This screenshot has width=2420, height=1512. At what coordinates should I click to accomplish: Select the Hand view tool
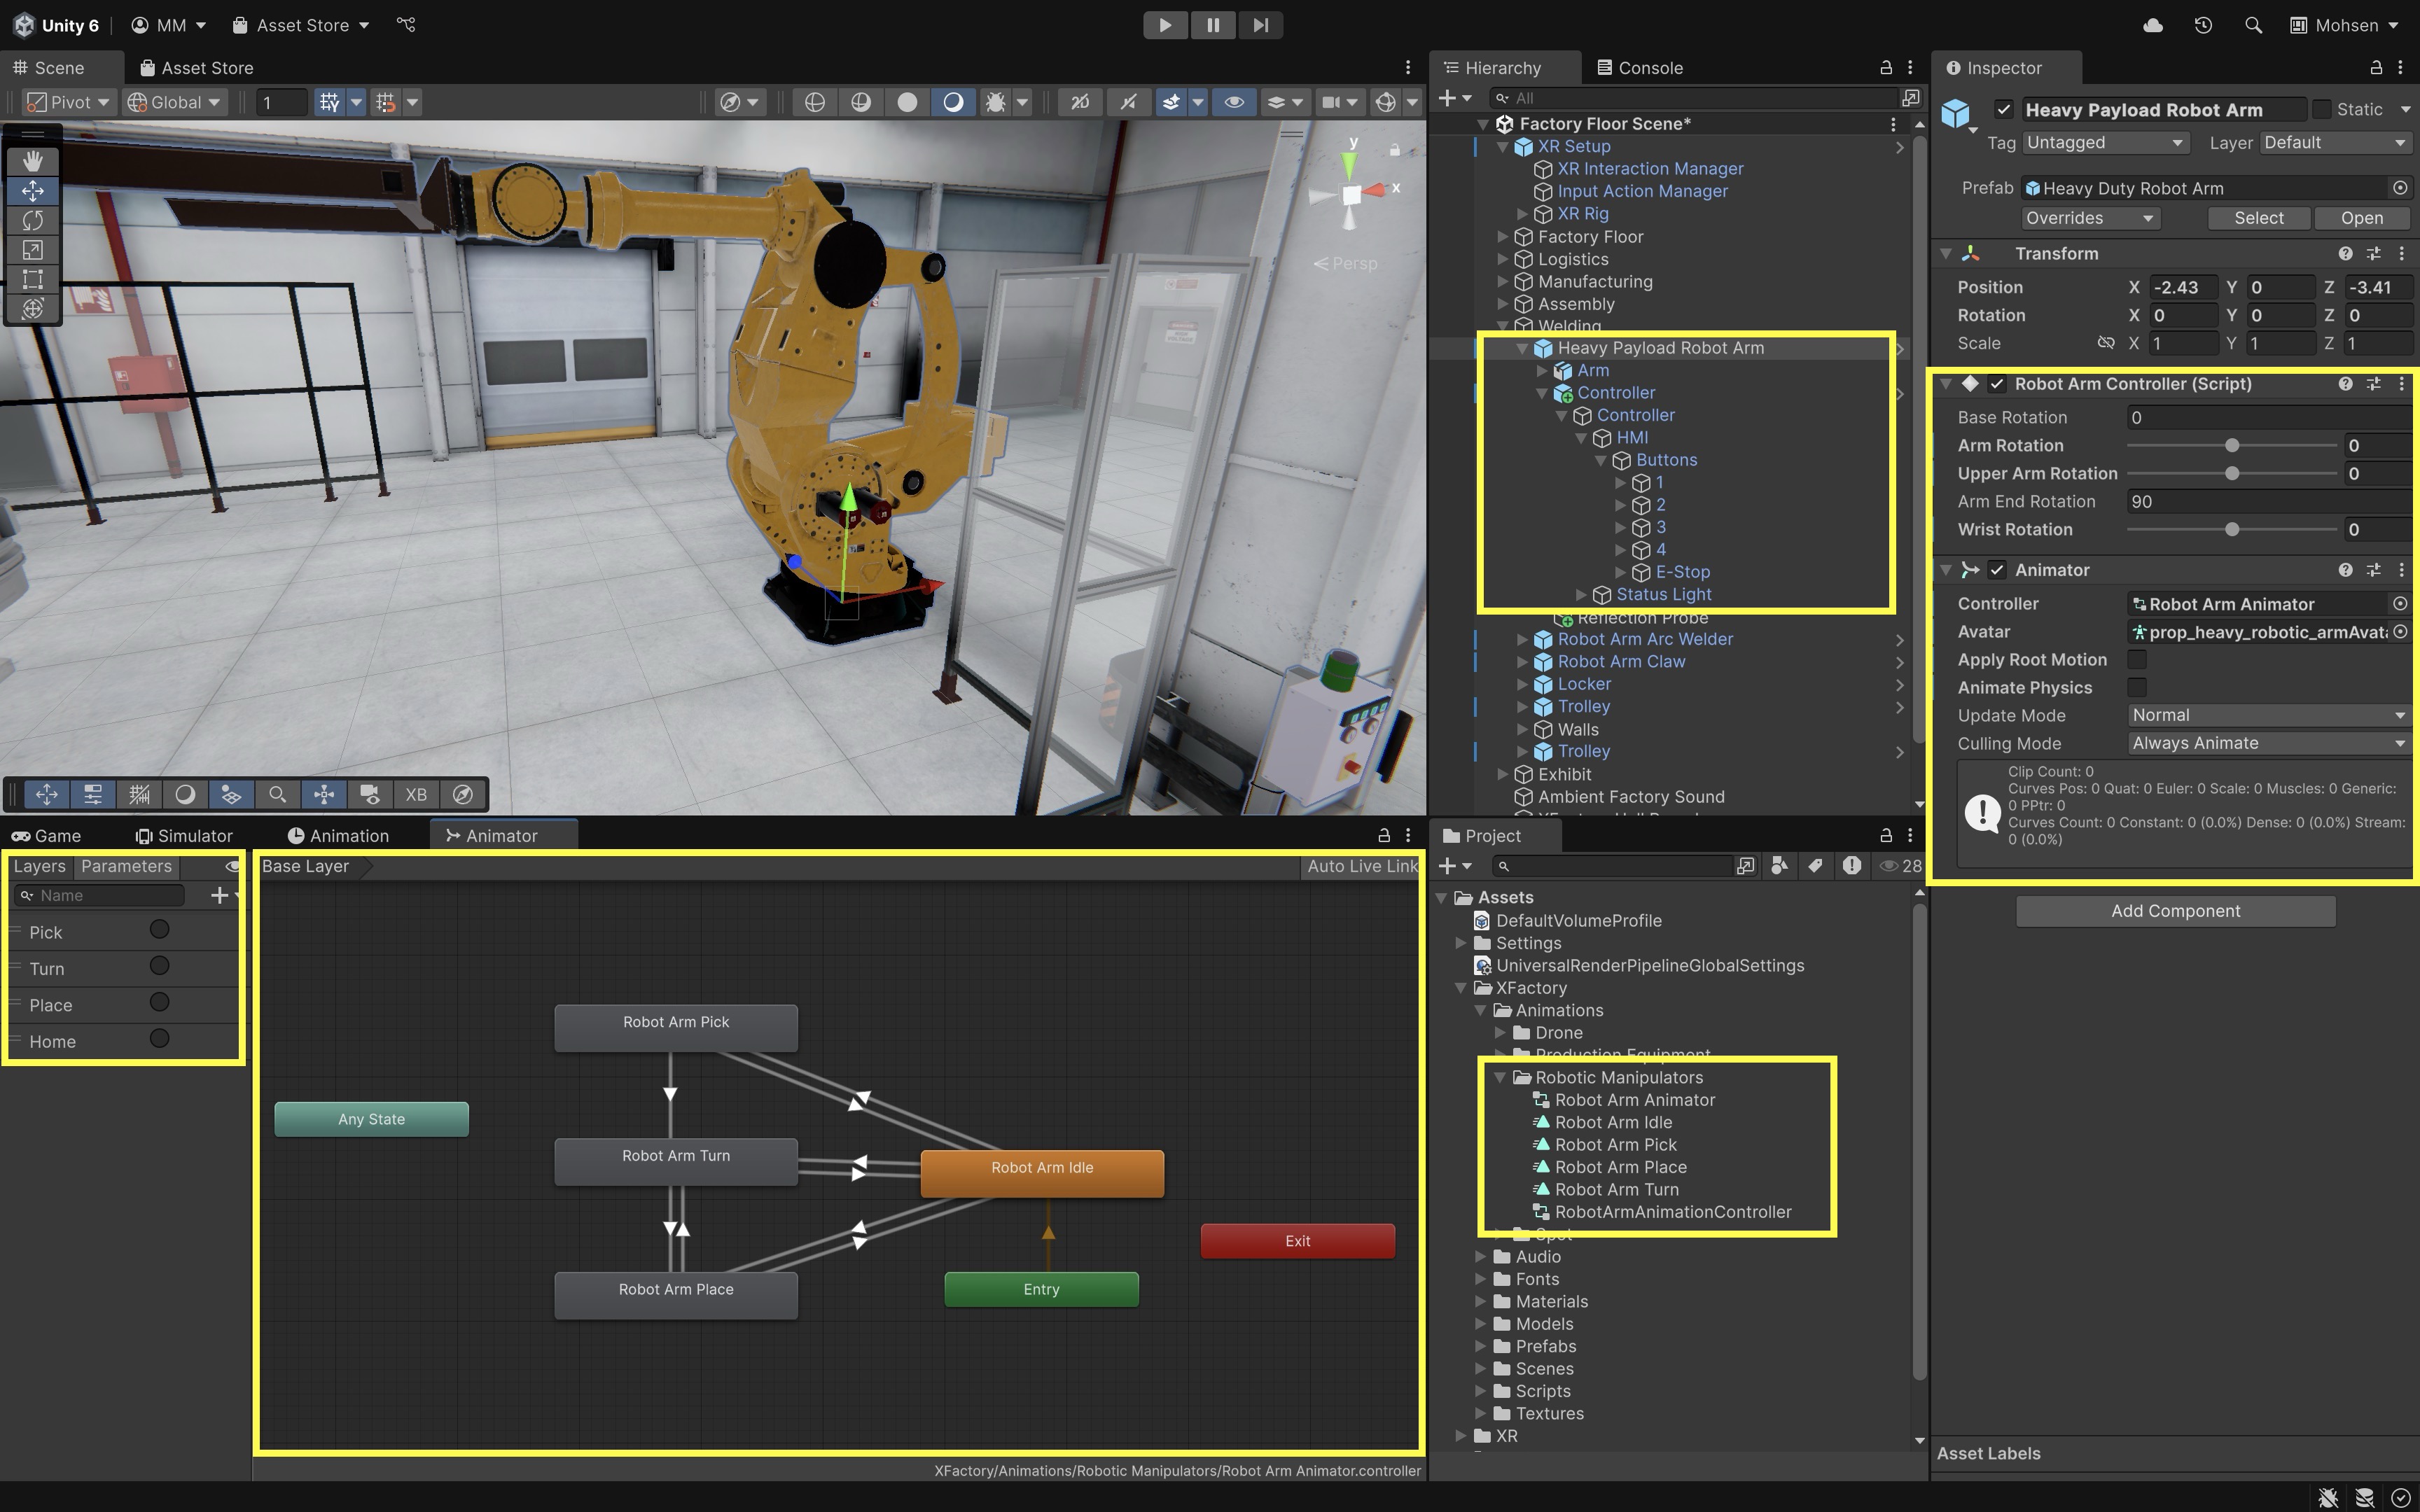(33, 161)
